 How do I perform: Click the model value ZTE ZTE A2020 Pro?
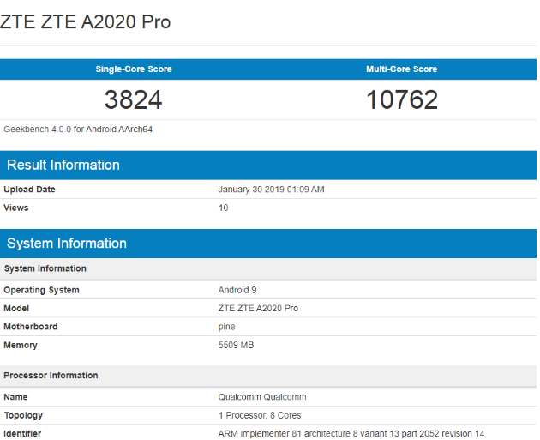pyautogui.click(x=258, y=308)
